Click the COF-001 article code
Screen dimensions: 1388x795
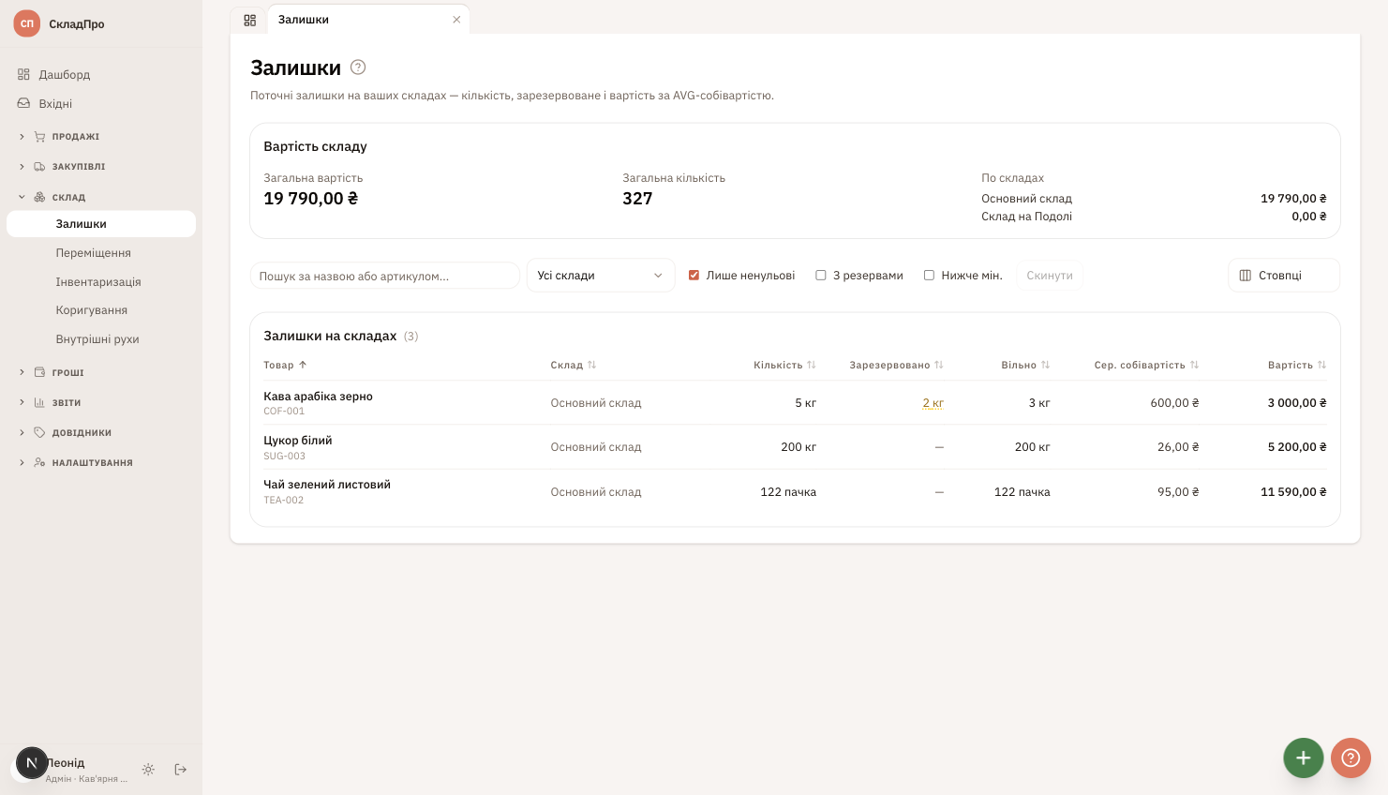pos(284,412)
